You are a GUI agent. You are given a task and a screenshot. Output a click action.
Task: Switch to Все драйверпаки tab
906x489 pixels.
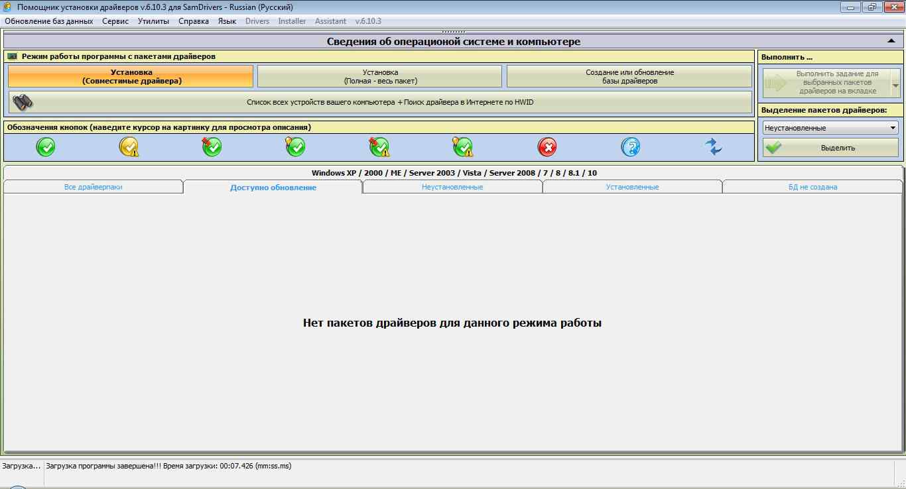93,187
